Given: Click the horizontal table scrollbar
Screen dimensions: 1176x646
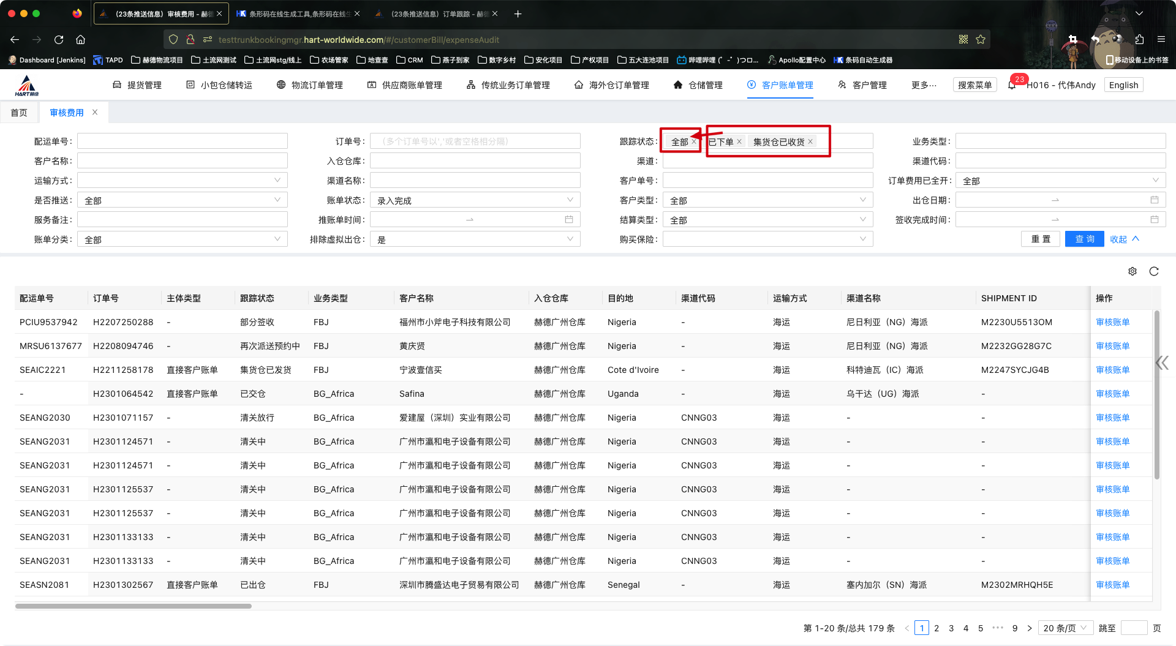Looking at the screenshot, I should tap(134, 606).
